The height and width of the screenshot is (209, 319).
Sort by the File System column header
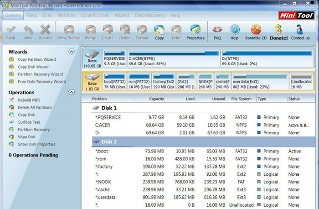(x=241, y=99)
